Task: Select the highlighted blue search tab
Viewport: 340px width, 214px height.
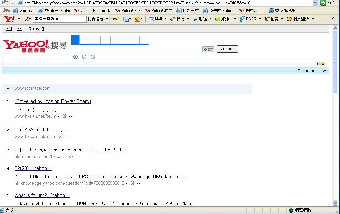Action: [x=75, y=40]
